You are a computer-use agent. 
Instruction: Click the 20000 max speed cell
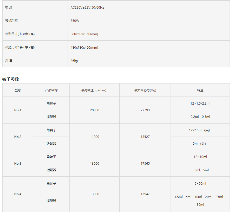pyautogui.click(x=94, y=110)
